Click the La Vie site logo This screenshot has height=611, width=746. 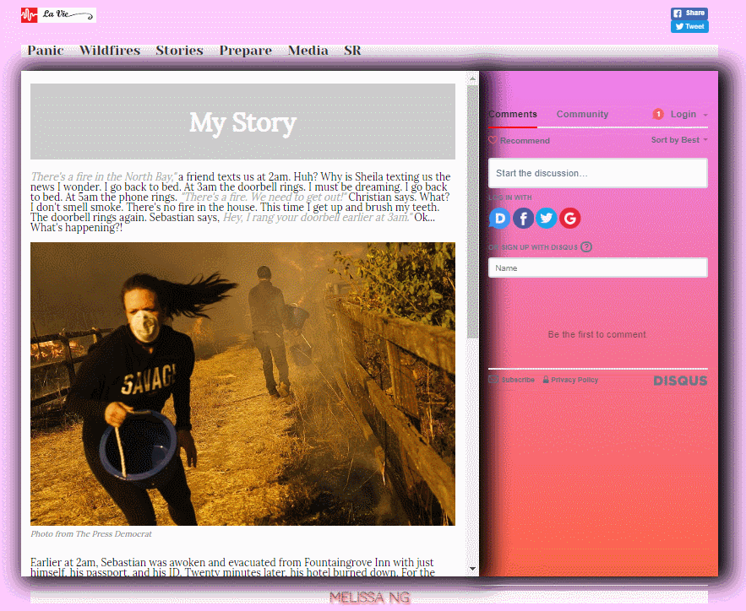[x=57, y=15]
